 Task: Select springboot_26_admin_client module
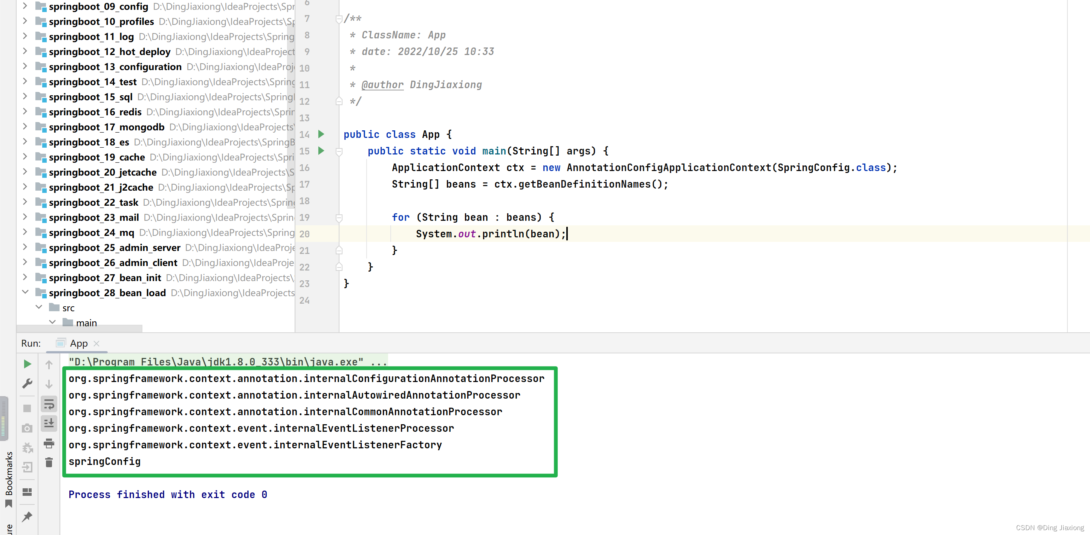coord(113,263)
